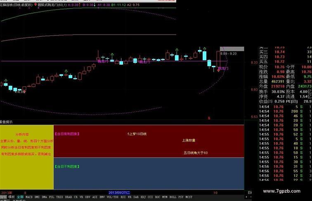Image resolution: width=312 pixels, height=201 pixels.
Task: Click the green arrow above the sideways range
Action: coord(112,54)
